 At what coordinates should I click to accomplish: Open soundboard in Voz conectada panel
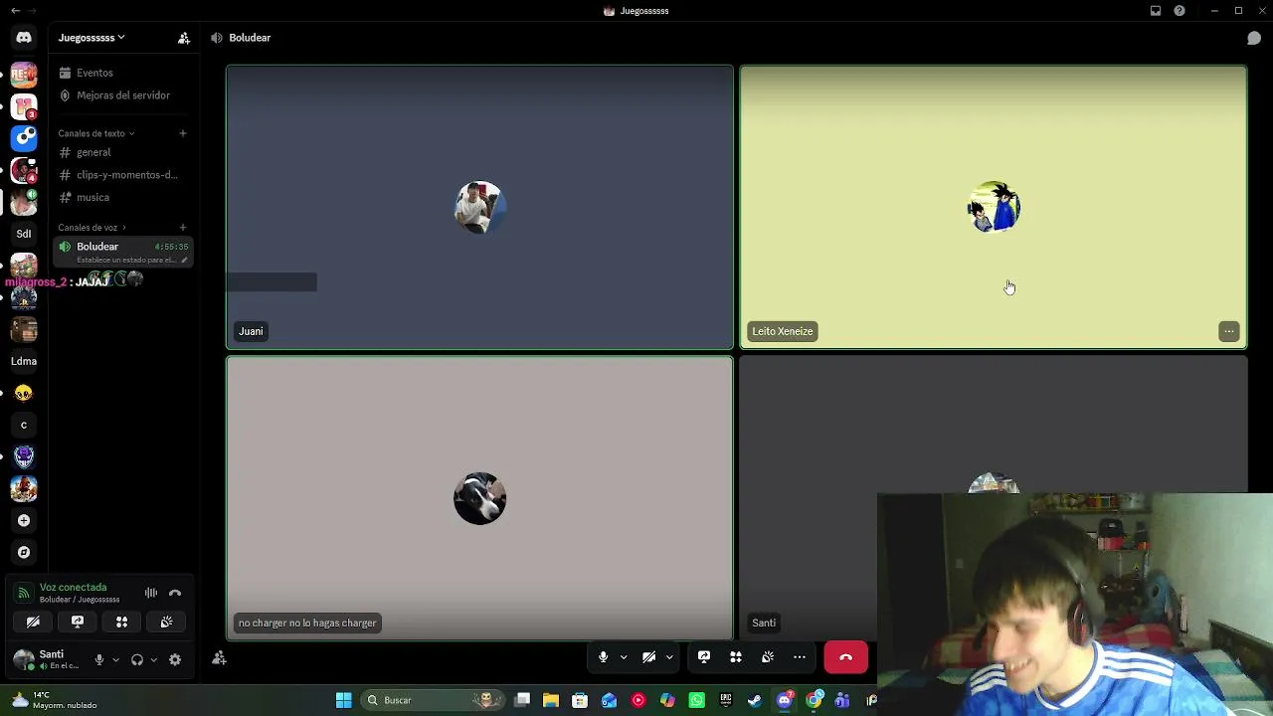tap(167, 622)
